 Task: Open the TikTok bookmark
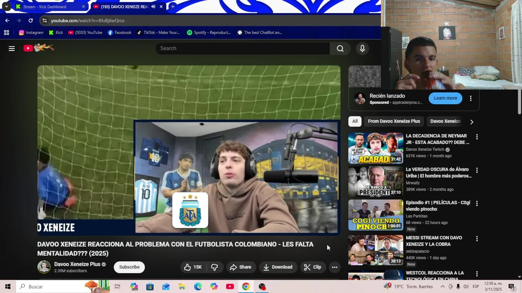point(158,33)
